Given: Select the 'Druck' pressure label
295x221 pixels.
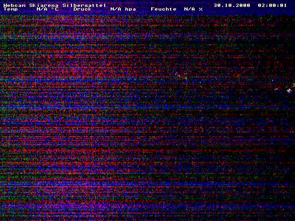Looking at the screenshot, I should click(x=83, y=9).
